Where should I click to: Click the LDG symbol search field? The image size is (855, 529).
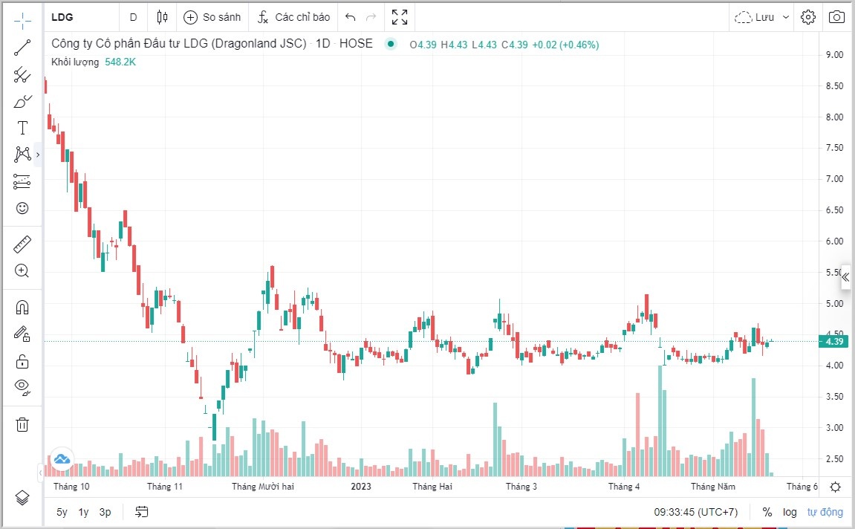coord(80,17)
